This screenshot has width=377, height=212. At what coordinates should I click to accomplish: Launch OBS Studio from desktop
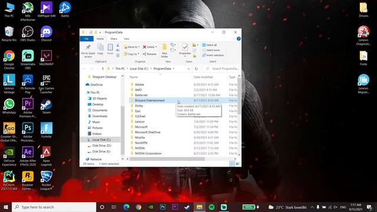tap(28, 34)
